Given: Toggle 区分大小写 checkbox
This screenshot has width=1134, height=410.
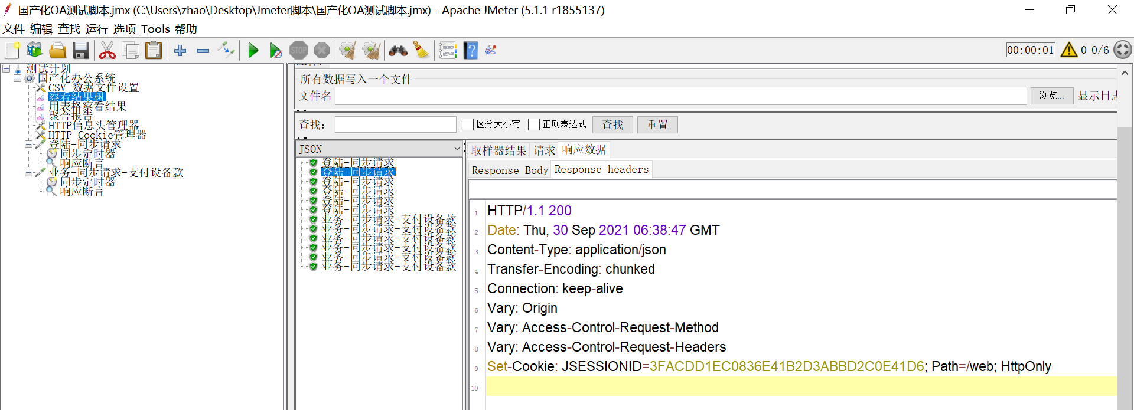Looking at the screenshot, I should (468, 124).
